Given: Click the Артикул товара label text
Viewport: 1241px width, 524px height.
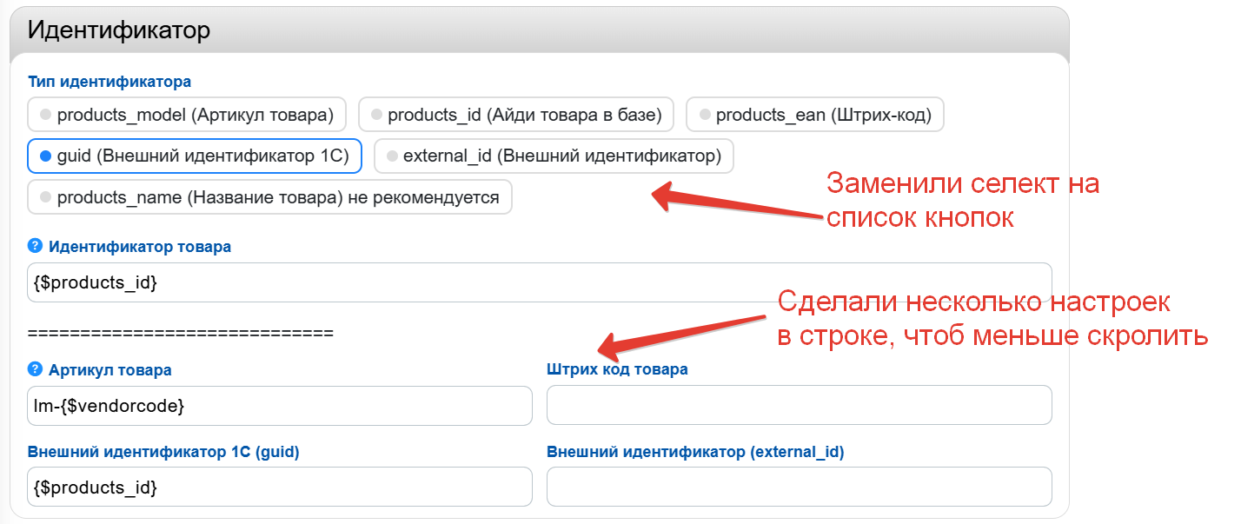Looking at the screenshot, I should 110,369.
